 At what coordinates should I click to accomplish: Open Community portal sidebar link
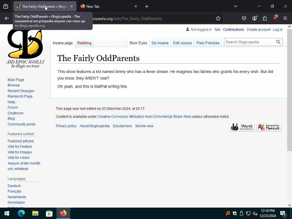pos(21,124)
